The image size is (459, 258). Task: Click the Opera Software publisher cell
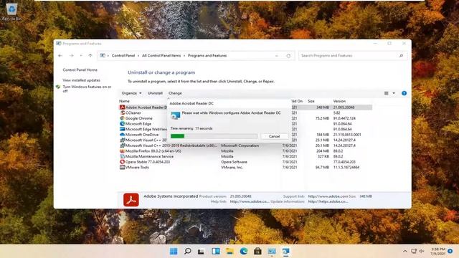coord(234,162)
